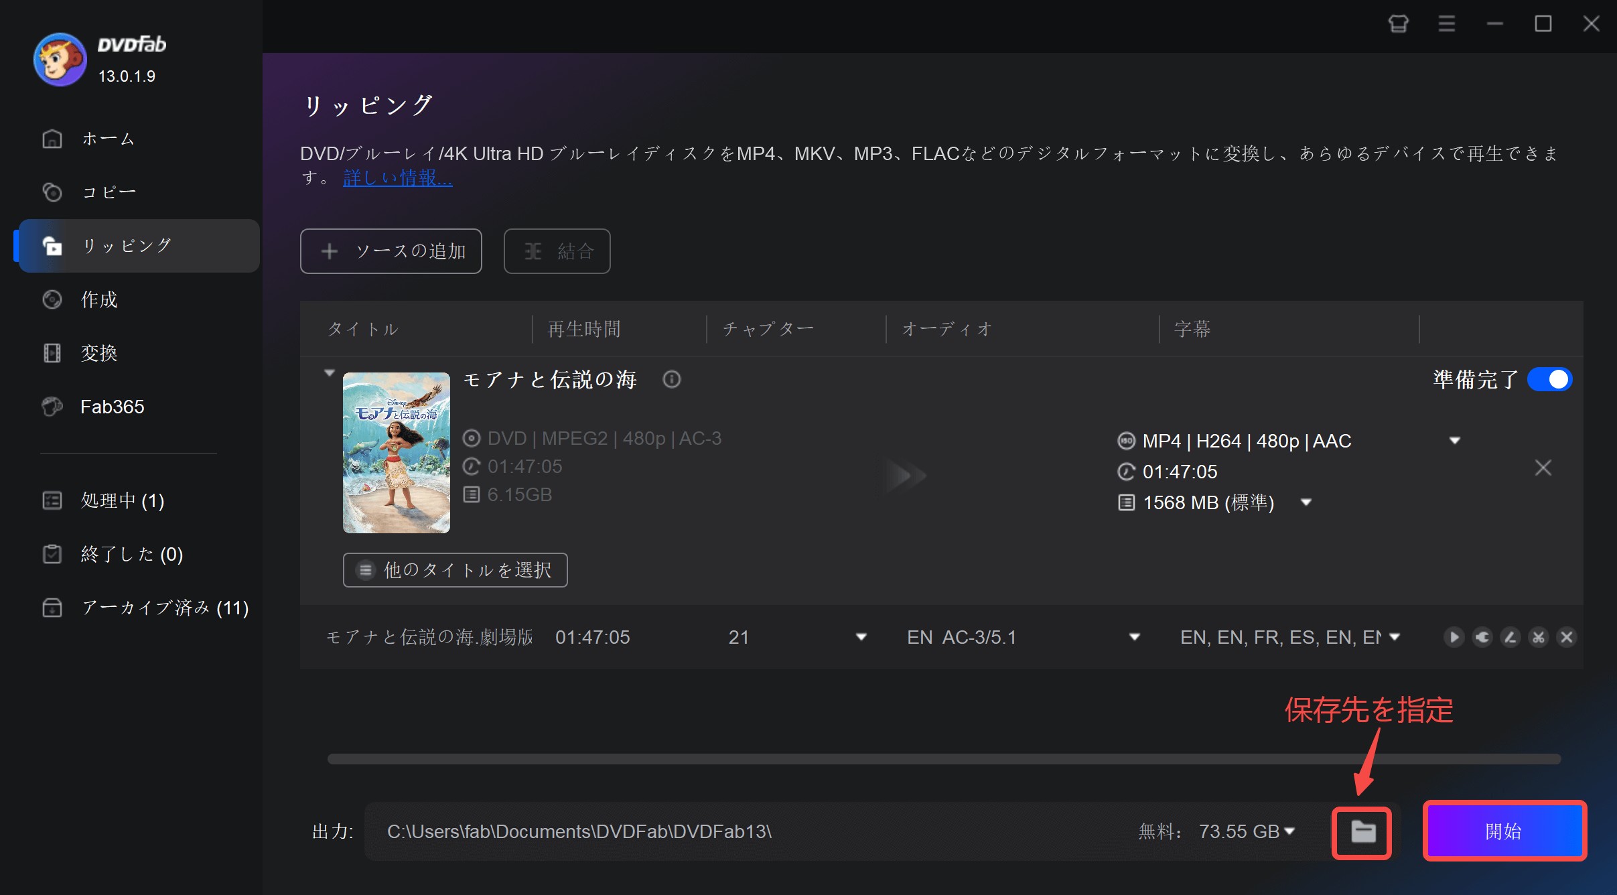Open output folder browse icon

1362,832
